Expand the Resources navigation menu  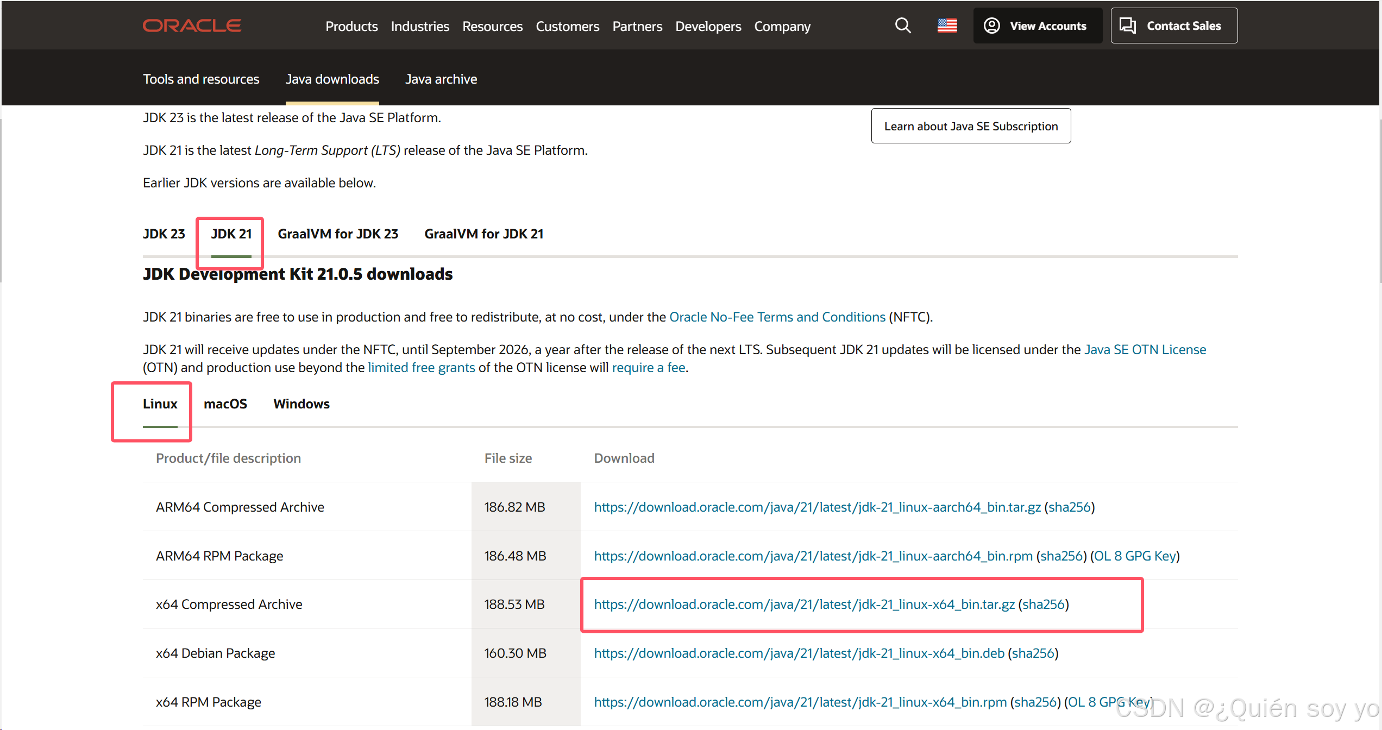(492, 26)
